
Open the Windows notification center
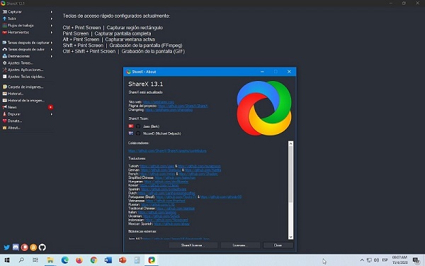click(x=416, y=260)
